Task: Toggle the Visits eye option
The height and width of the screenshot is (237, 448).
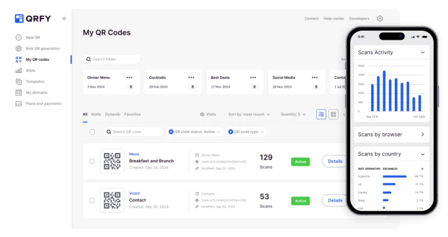Action: (x=208, y=115)
